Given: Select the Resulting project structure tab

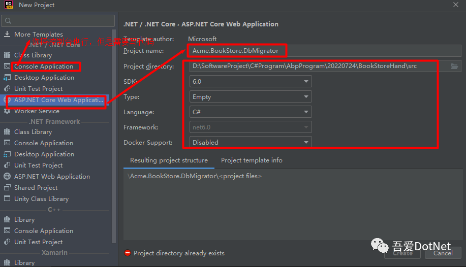Looking at the screenshot, I should [x=169, y=160].
